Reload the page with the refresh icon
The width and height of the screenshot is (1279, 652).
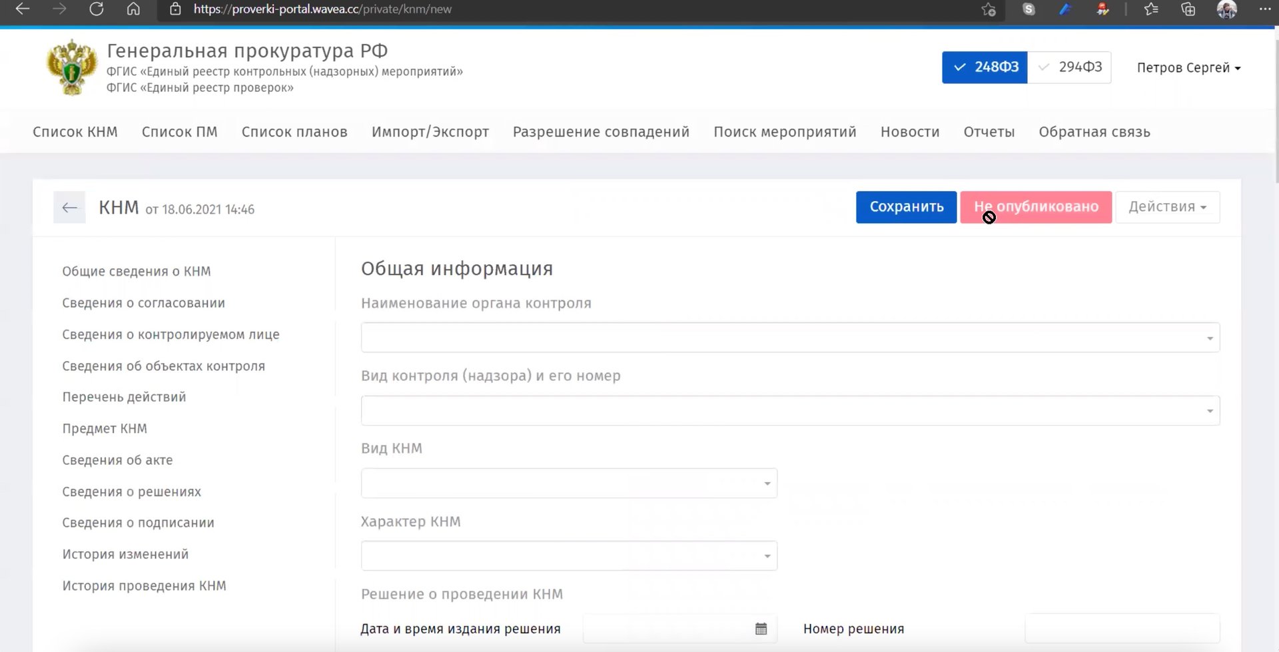click(96, 10)
